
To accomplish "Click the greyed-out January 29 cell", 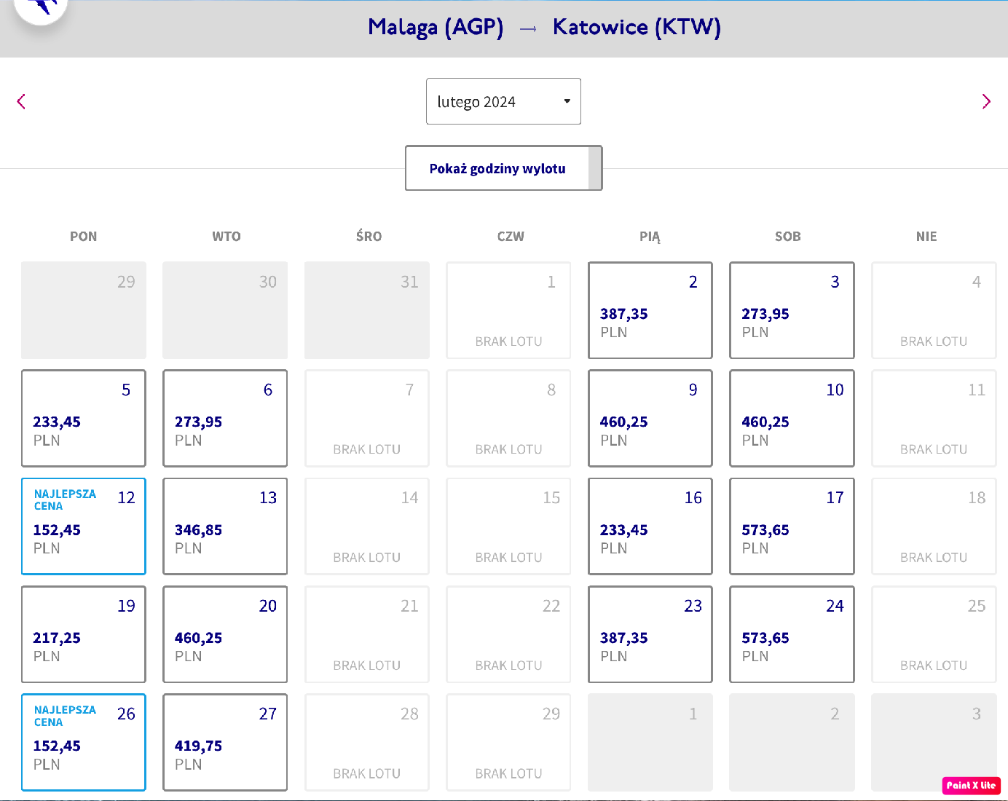I will tap(84, 310).
